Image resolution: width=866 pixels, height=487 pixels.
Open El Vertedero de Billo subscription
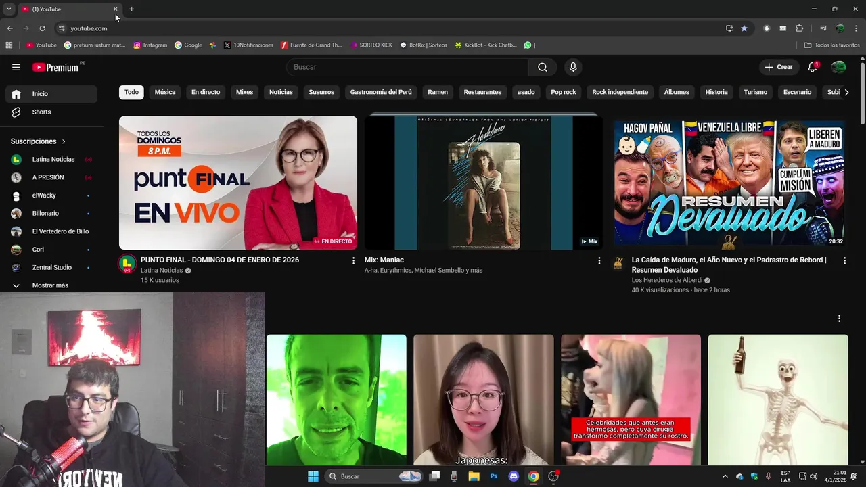[51, 231]
